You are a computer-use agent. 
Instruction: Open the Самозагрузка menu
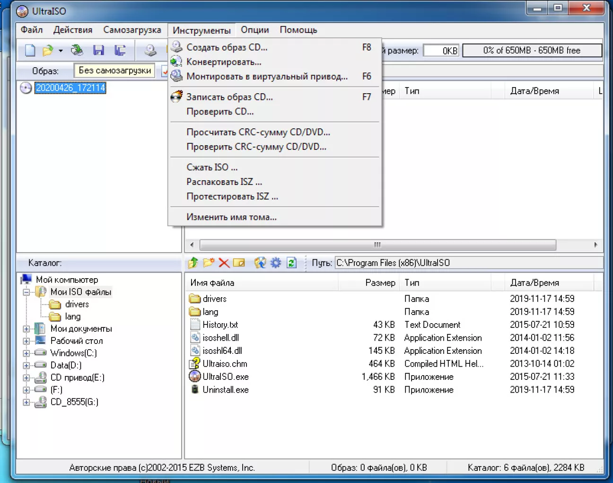point(132,30)
